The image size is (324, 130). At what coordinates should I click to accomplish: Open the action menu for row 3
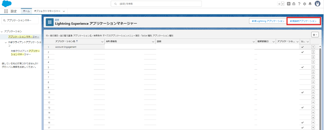[313, 57]
